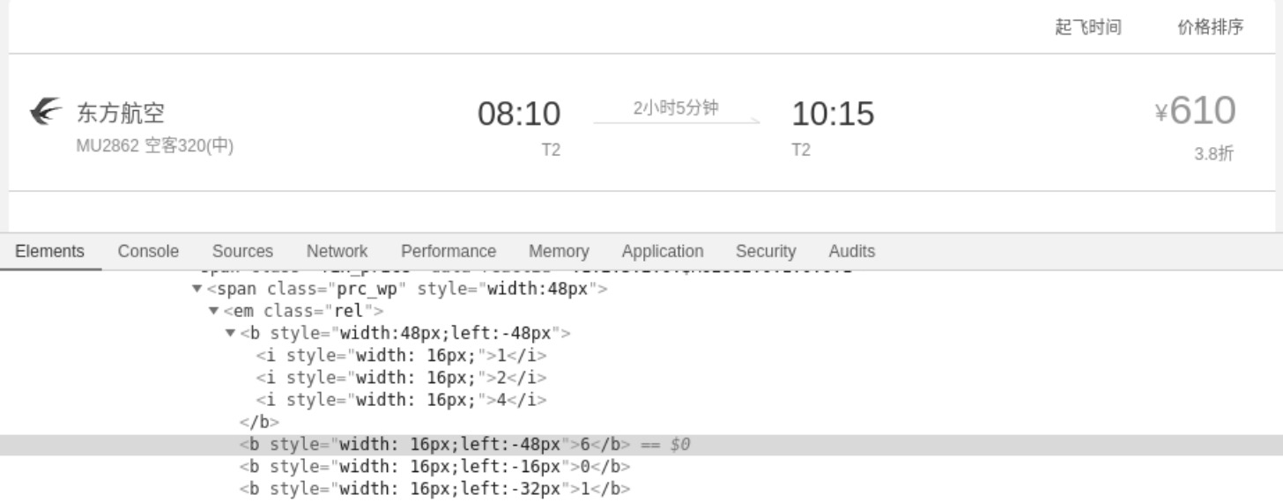Viewport: 1283px width, 502px height.
Task: Collapse the em class rel node
Action: click(214, 312)
